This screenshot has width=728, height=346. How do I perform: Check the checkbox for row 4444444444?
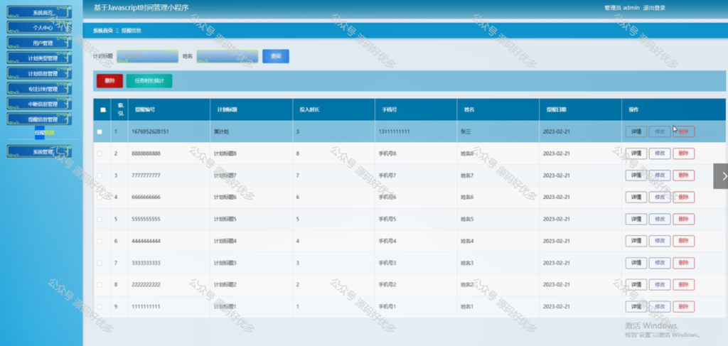[x=100, y=241]
